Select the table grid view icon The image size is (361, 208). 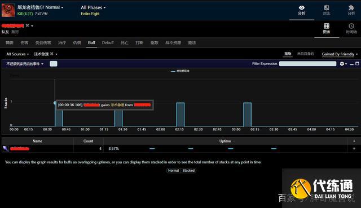(327, 26)
